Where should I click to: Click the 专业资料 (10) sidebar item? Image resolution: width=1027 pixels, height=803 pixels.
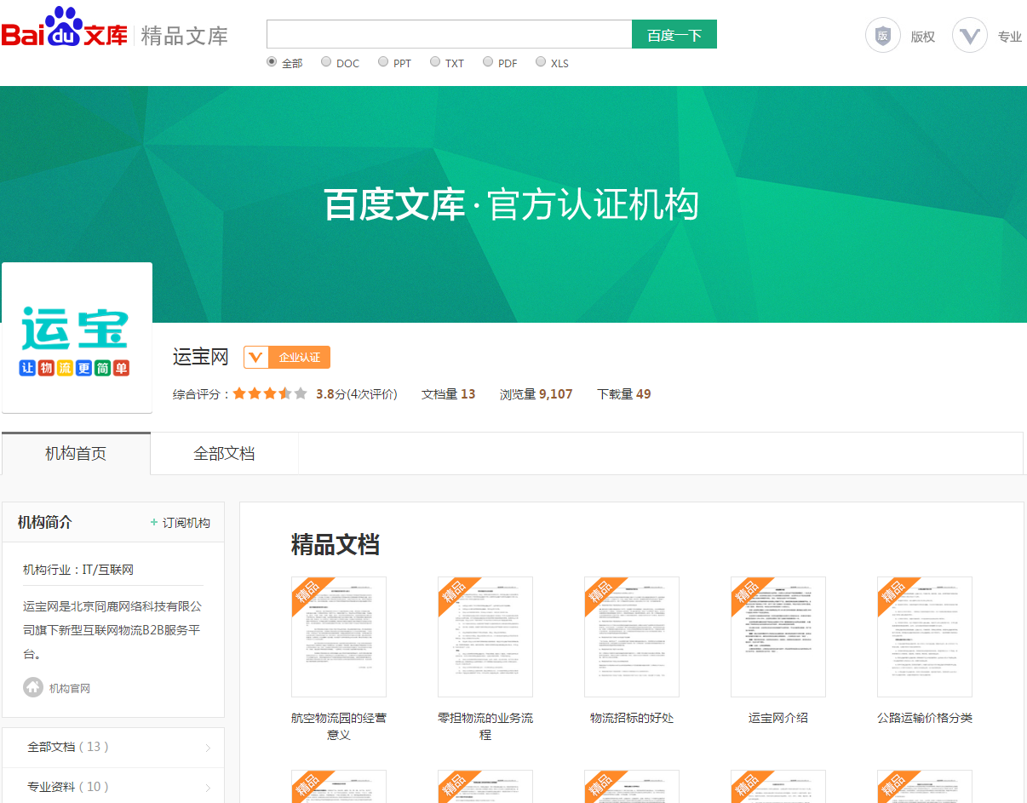113,787
